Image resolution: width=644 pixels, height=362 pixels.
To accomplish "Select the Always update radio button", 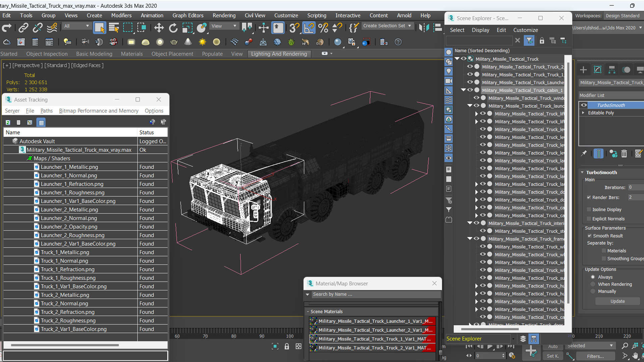I will tap(593, 277).
